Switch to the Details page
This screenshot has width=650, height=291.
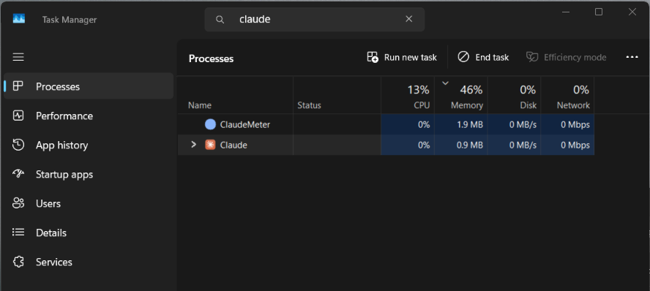coord(89,233)
